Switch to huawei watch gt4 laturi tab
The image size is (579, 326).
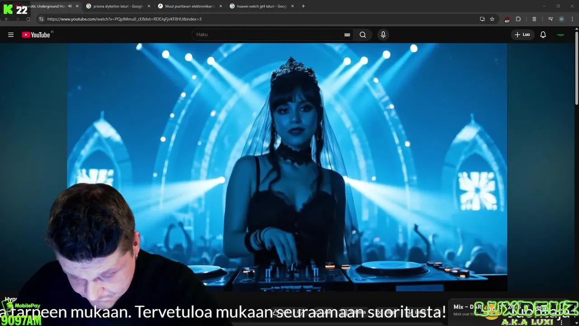[x=261, y=6]
